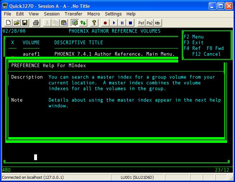Viewport: 235px width, 182px height.
Task: Paste clipboard contents with paste icon
Action: tap(64, 23)
